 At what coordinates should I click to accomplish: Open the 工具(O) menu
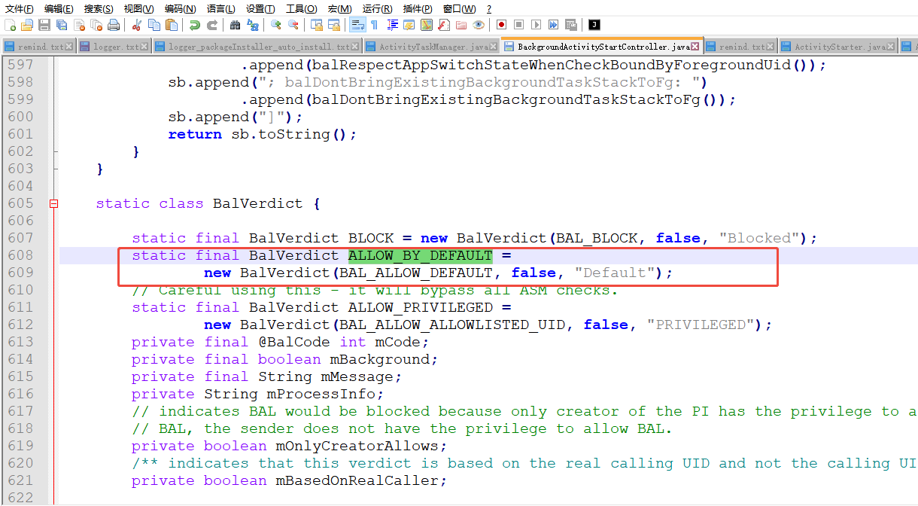pyautogui.click(x=301, y=8)
